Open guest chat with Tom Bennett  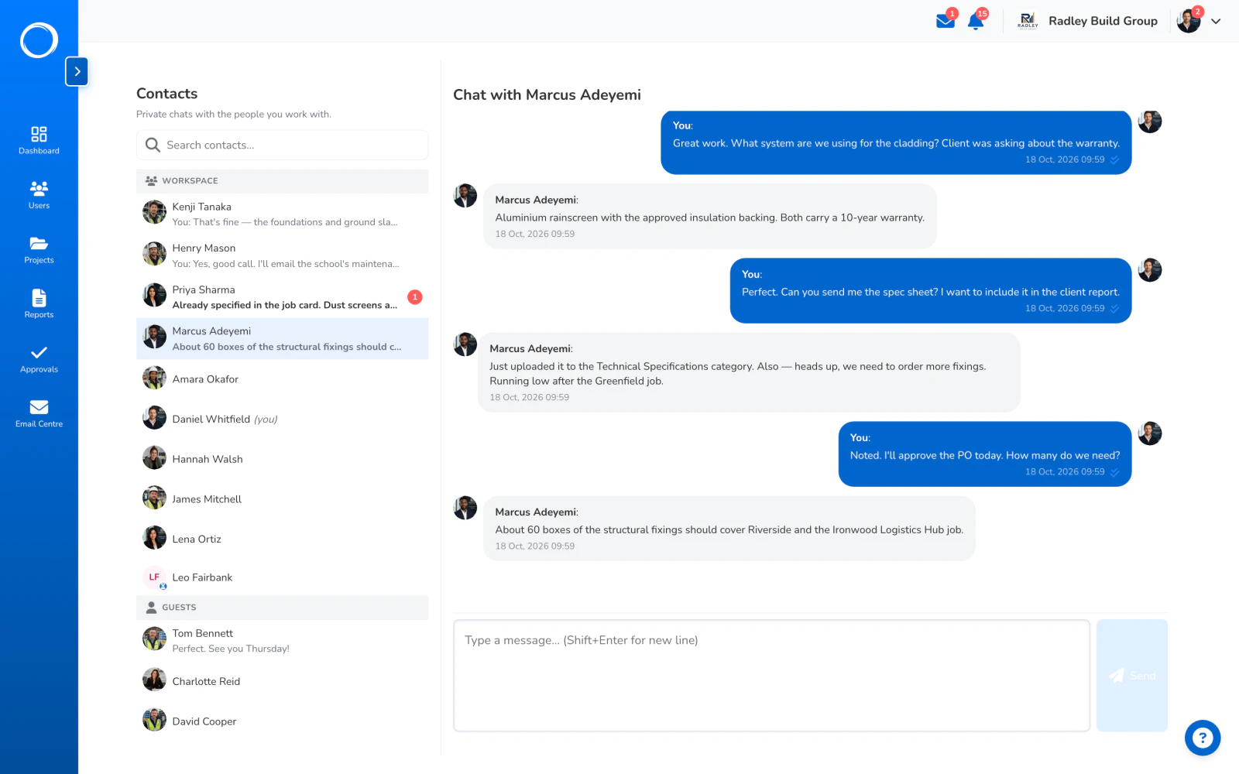click(282, 640)
